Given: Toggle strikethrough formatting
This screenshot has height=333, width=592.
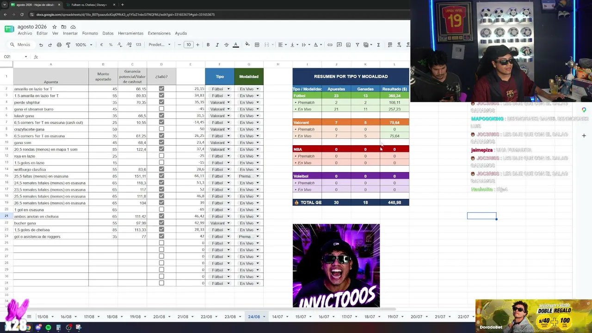Looking at the screenshot, I should pos(226,45).
